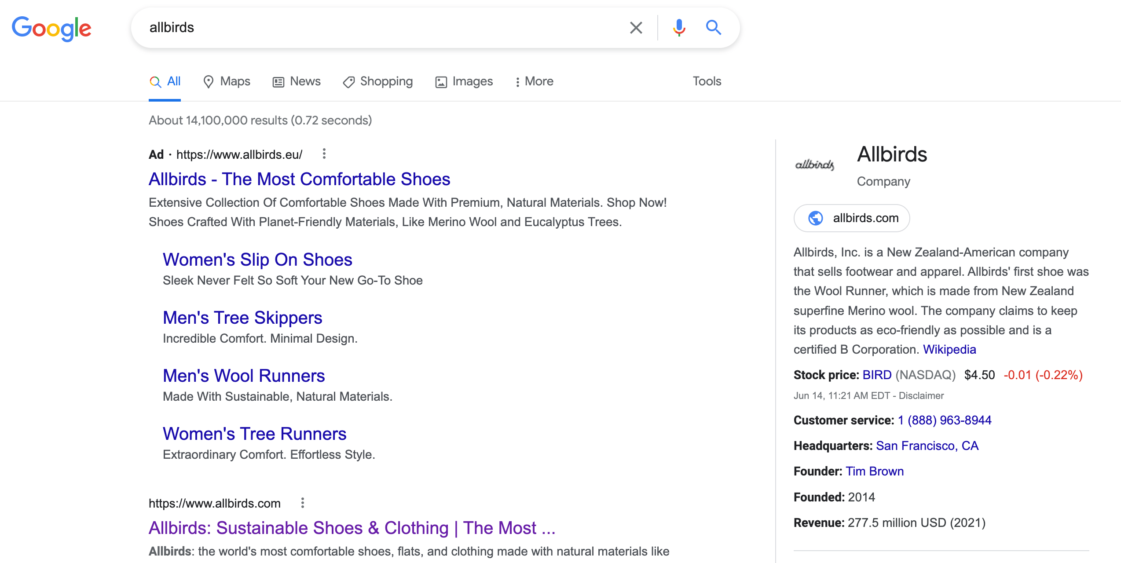Open the Tools menu
This screenshot has width=1121, height=563.
click(707, 81)
